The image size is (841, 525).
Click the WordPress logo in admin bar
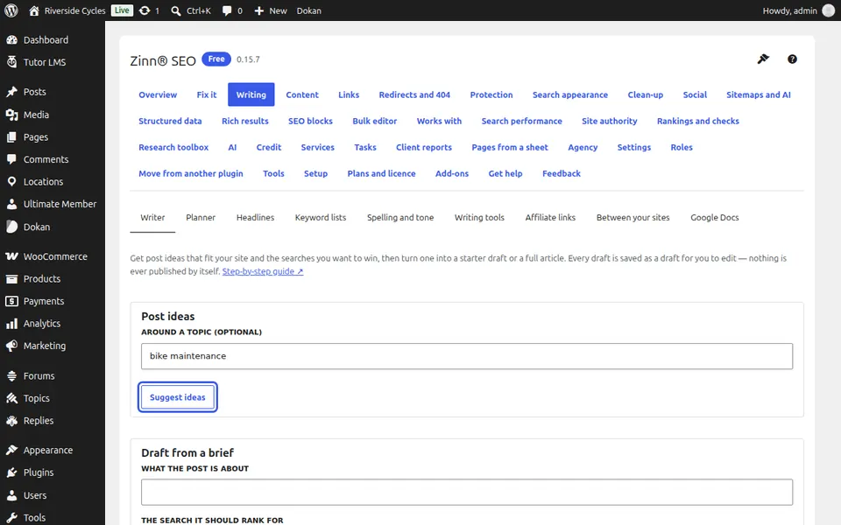coord(11,10)
